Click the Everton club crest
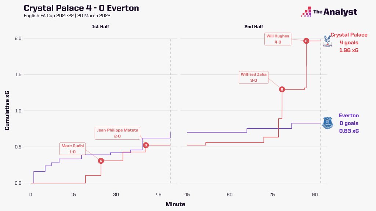Image resolution: width=376 pixels, height=211 pixels. click(x=327, y=123)
